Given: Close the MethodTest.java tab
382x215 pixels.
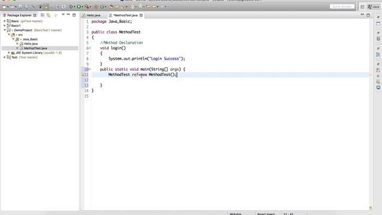Looking at the screenshot, I should coord(141,16).
